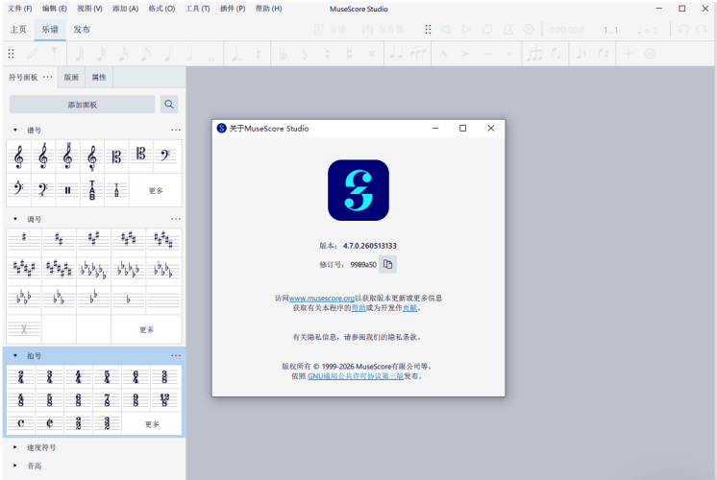Open the GNU通用公共许可协议第三版 license link
This screenshot has height=480, width=717.
click(356, 376)
